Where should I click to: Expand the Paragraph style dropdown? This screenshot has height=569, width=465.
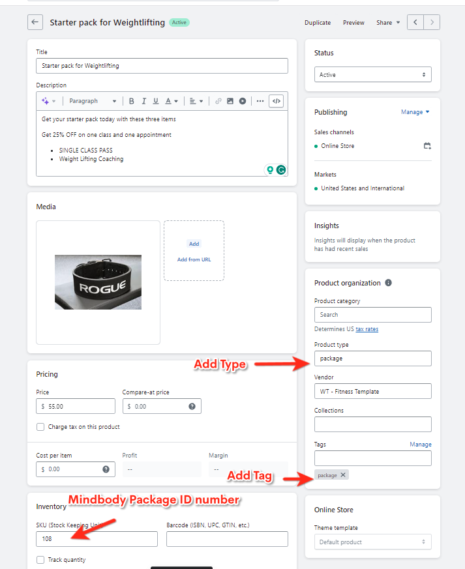pyautogui.click(x=93, y=101)
